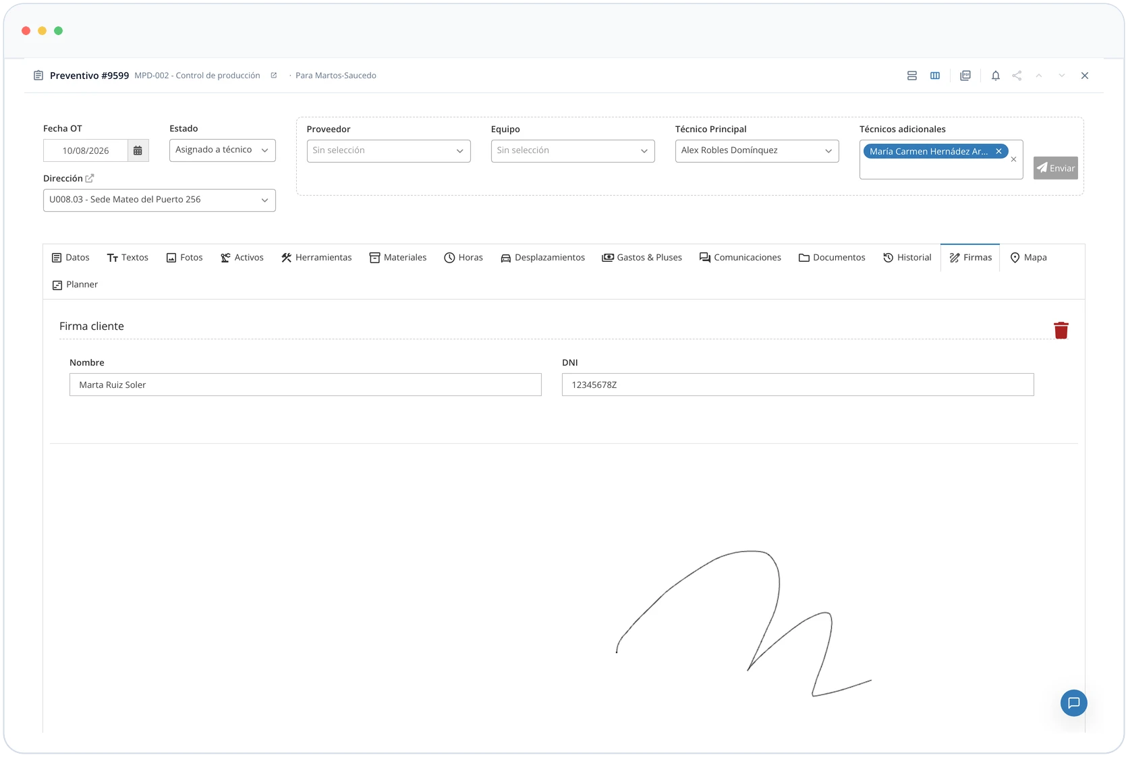Switch to the columns layout view icon

[935, 76]
